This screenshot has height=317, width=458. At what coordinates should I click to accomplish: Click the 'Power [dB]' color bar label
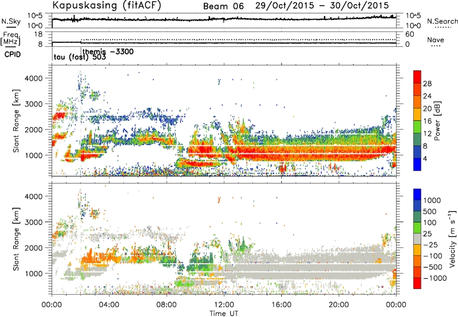pyautogui.click(x=437, y=121)
